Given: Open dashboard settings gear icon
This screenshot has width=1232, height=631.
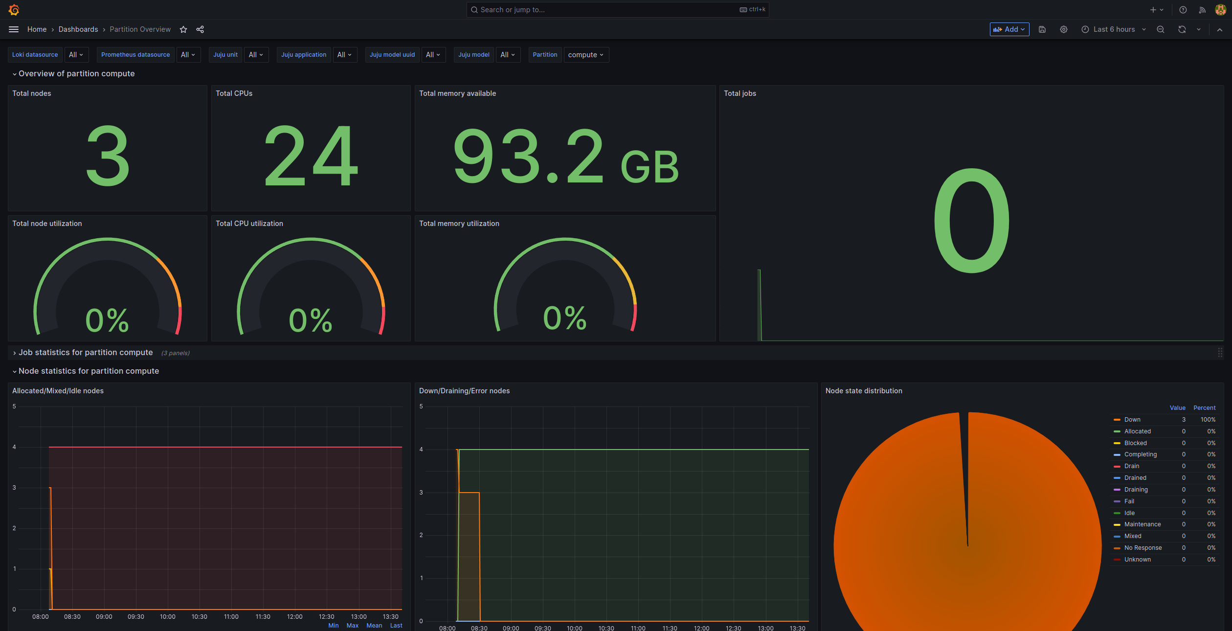Looking at the screenshot, I should [1064, 29].
